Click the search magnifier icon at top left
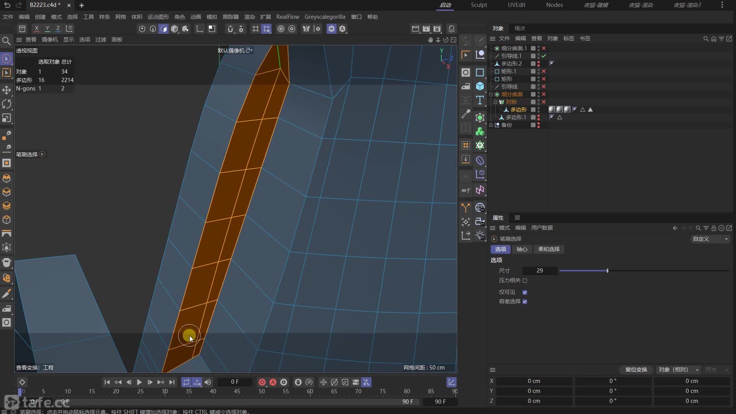Viewport: 736px width, 414px height. [6, 41]
